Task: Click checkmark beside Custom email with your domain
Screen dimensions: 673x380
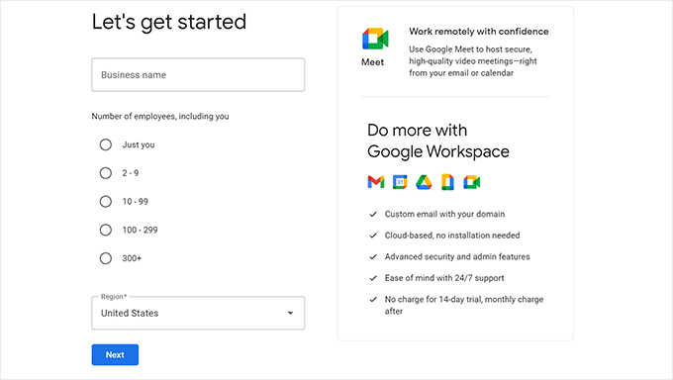Action: coord(373,215)
